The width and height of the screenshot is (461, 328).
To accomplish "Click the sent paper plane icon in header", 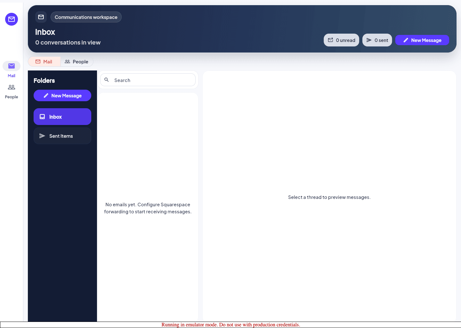I will point(369,40).
